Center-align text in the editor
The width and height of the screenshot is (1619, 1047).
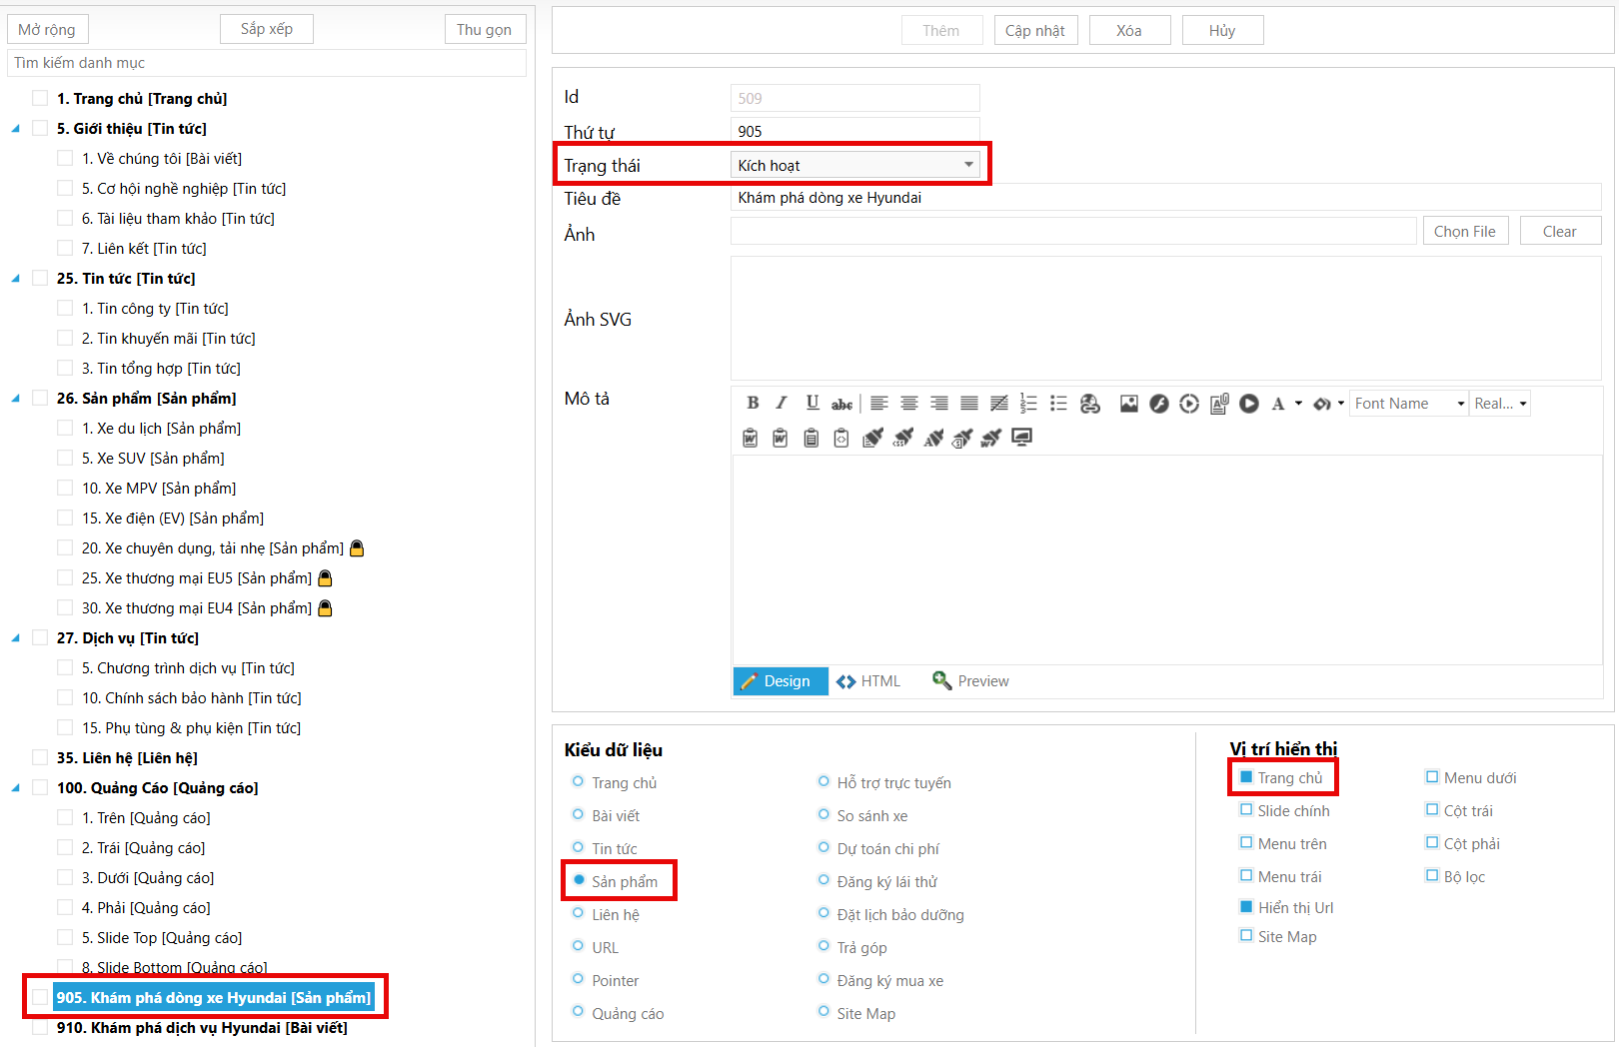tap(908, 403)
